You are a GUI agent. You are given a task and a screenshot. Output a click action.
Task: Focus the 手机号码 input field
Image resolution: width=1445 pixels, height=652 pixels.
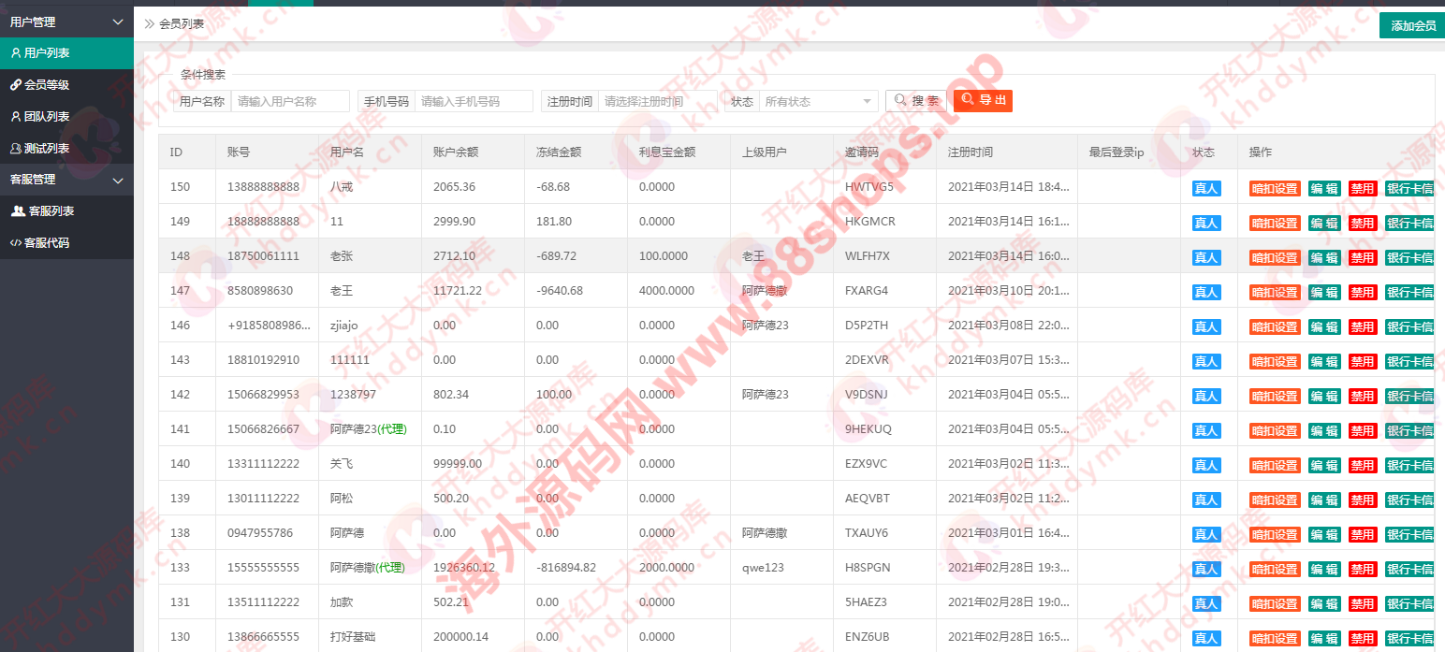[474, 101]
